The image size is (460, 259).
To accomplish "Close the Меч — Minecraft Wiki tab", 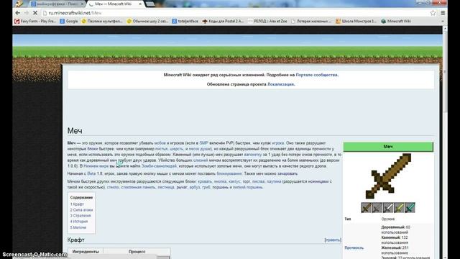I will 140,4.
